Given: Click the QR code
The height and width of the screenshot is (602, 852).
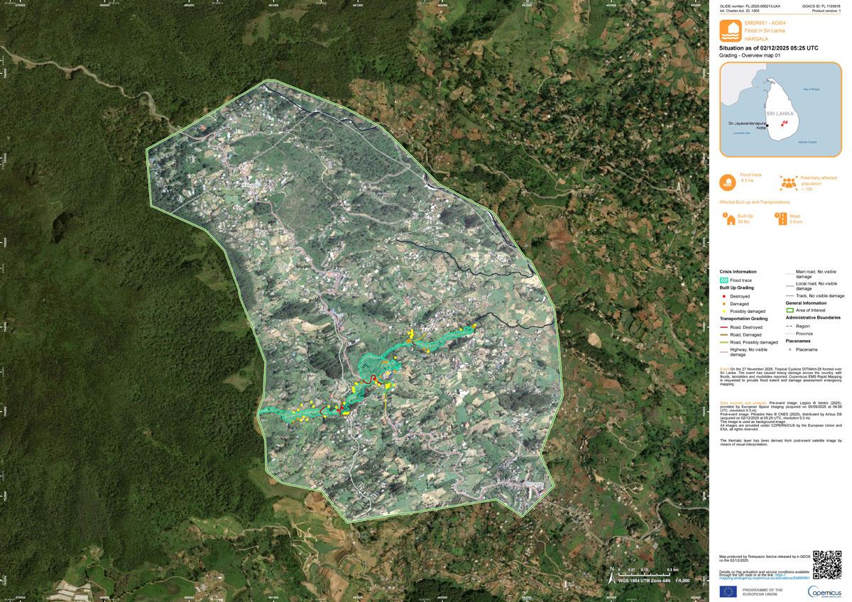Looking at the screenshot, I should pos(826,564).
